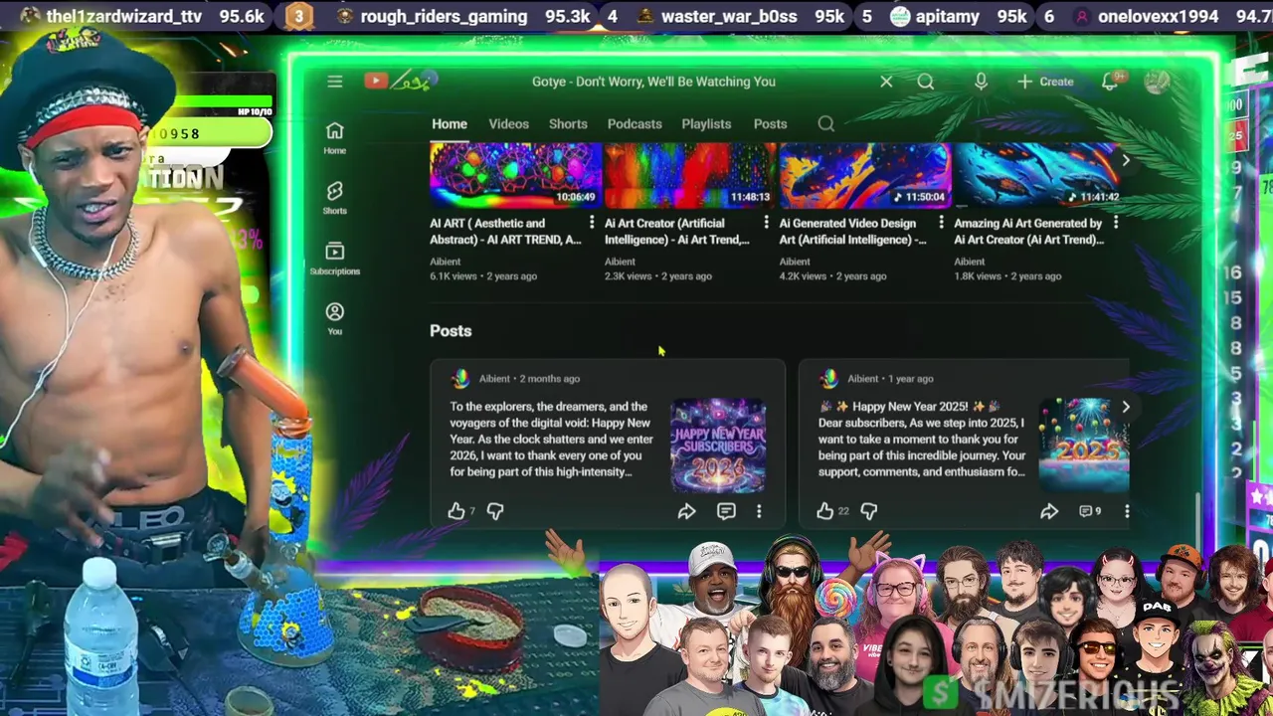Screen dimensions: 1273x716
Task: Open the 11:41:42 Amazing Ai Art thumbnail
Action: pos(1039,175)
